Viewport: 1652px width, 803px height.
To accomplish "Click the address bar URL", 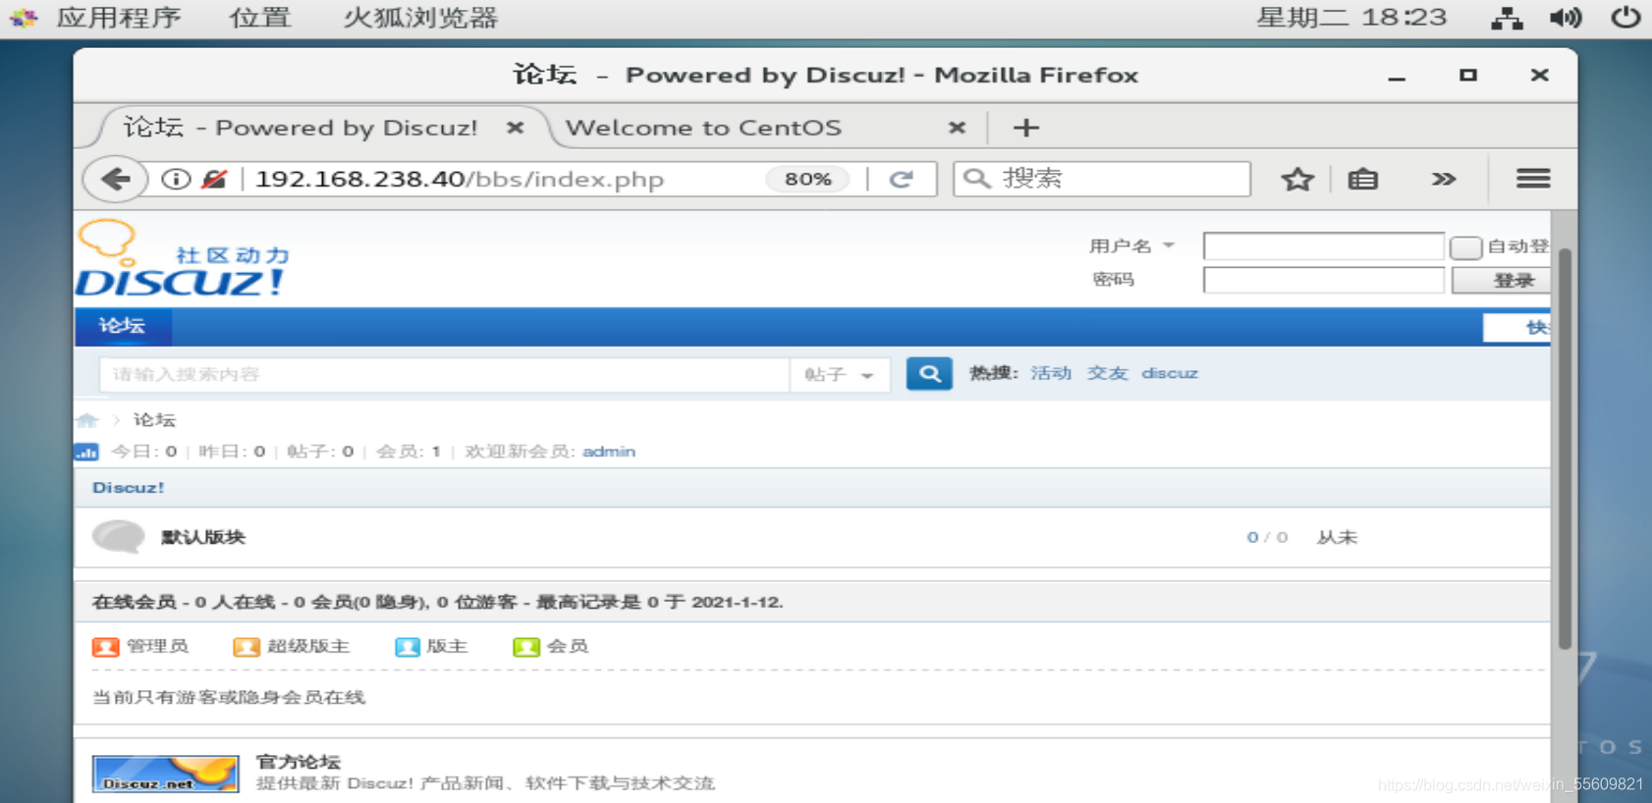I will (x=460, y=179).
